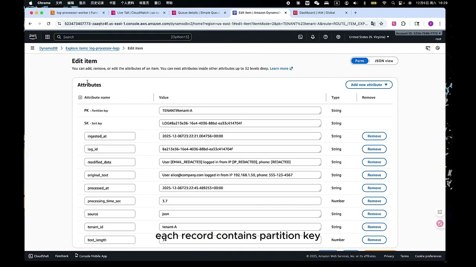Open a new browser tab
Image resolution: width=476 pixels, height=267 pixels.
pos(356,13)
